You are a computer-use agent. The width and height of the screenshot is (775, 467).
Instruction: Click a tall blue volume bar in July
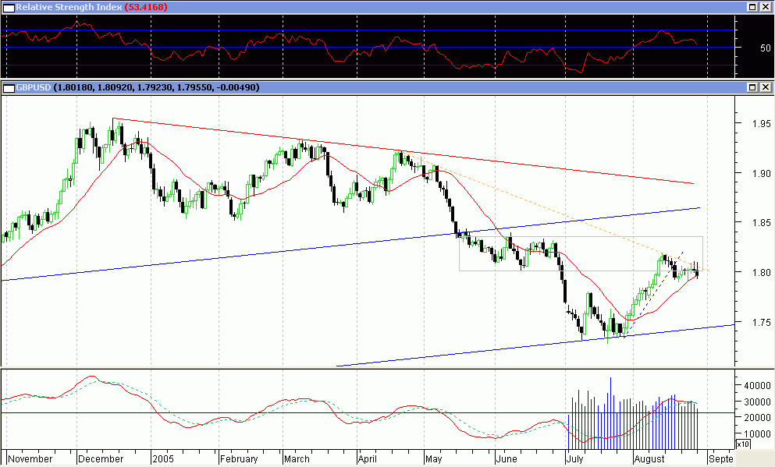pos(609,405)
